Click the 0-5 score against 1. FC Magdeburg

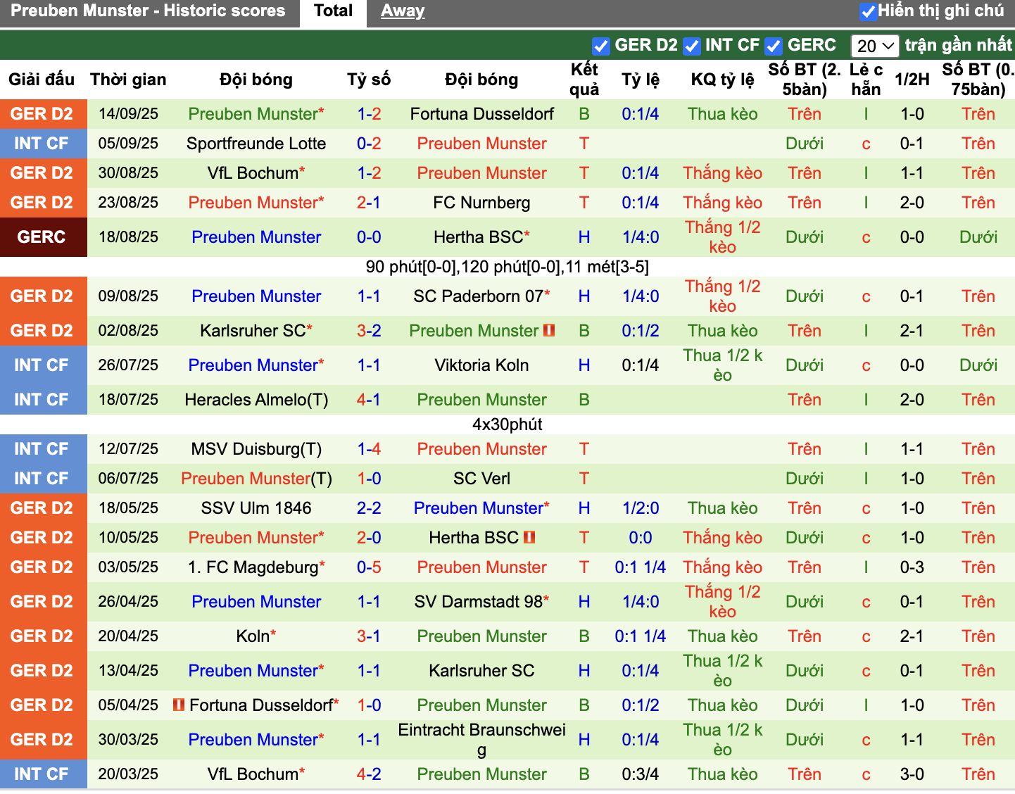point(369,567)
